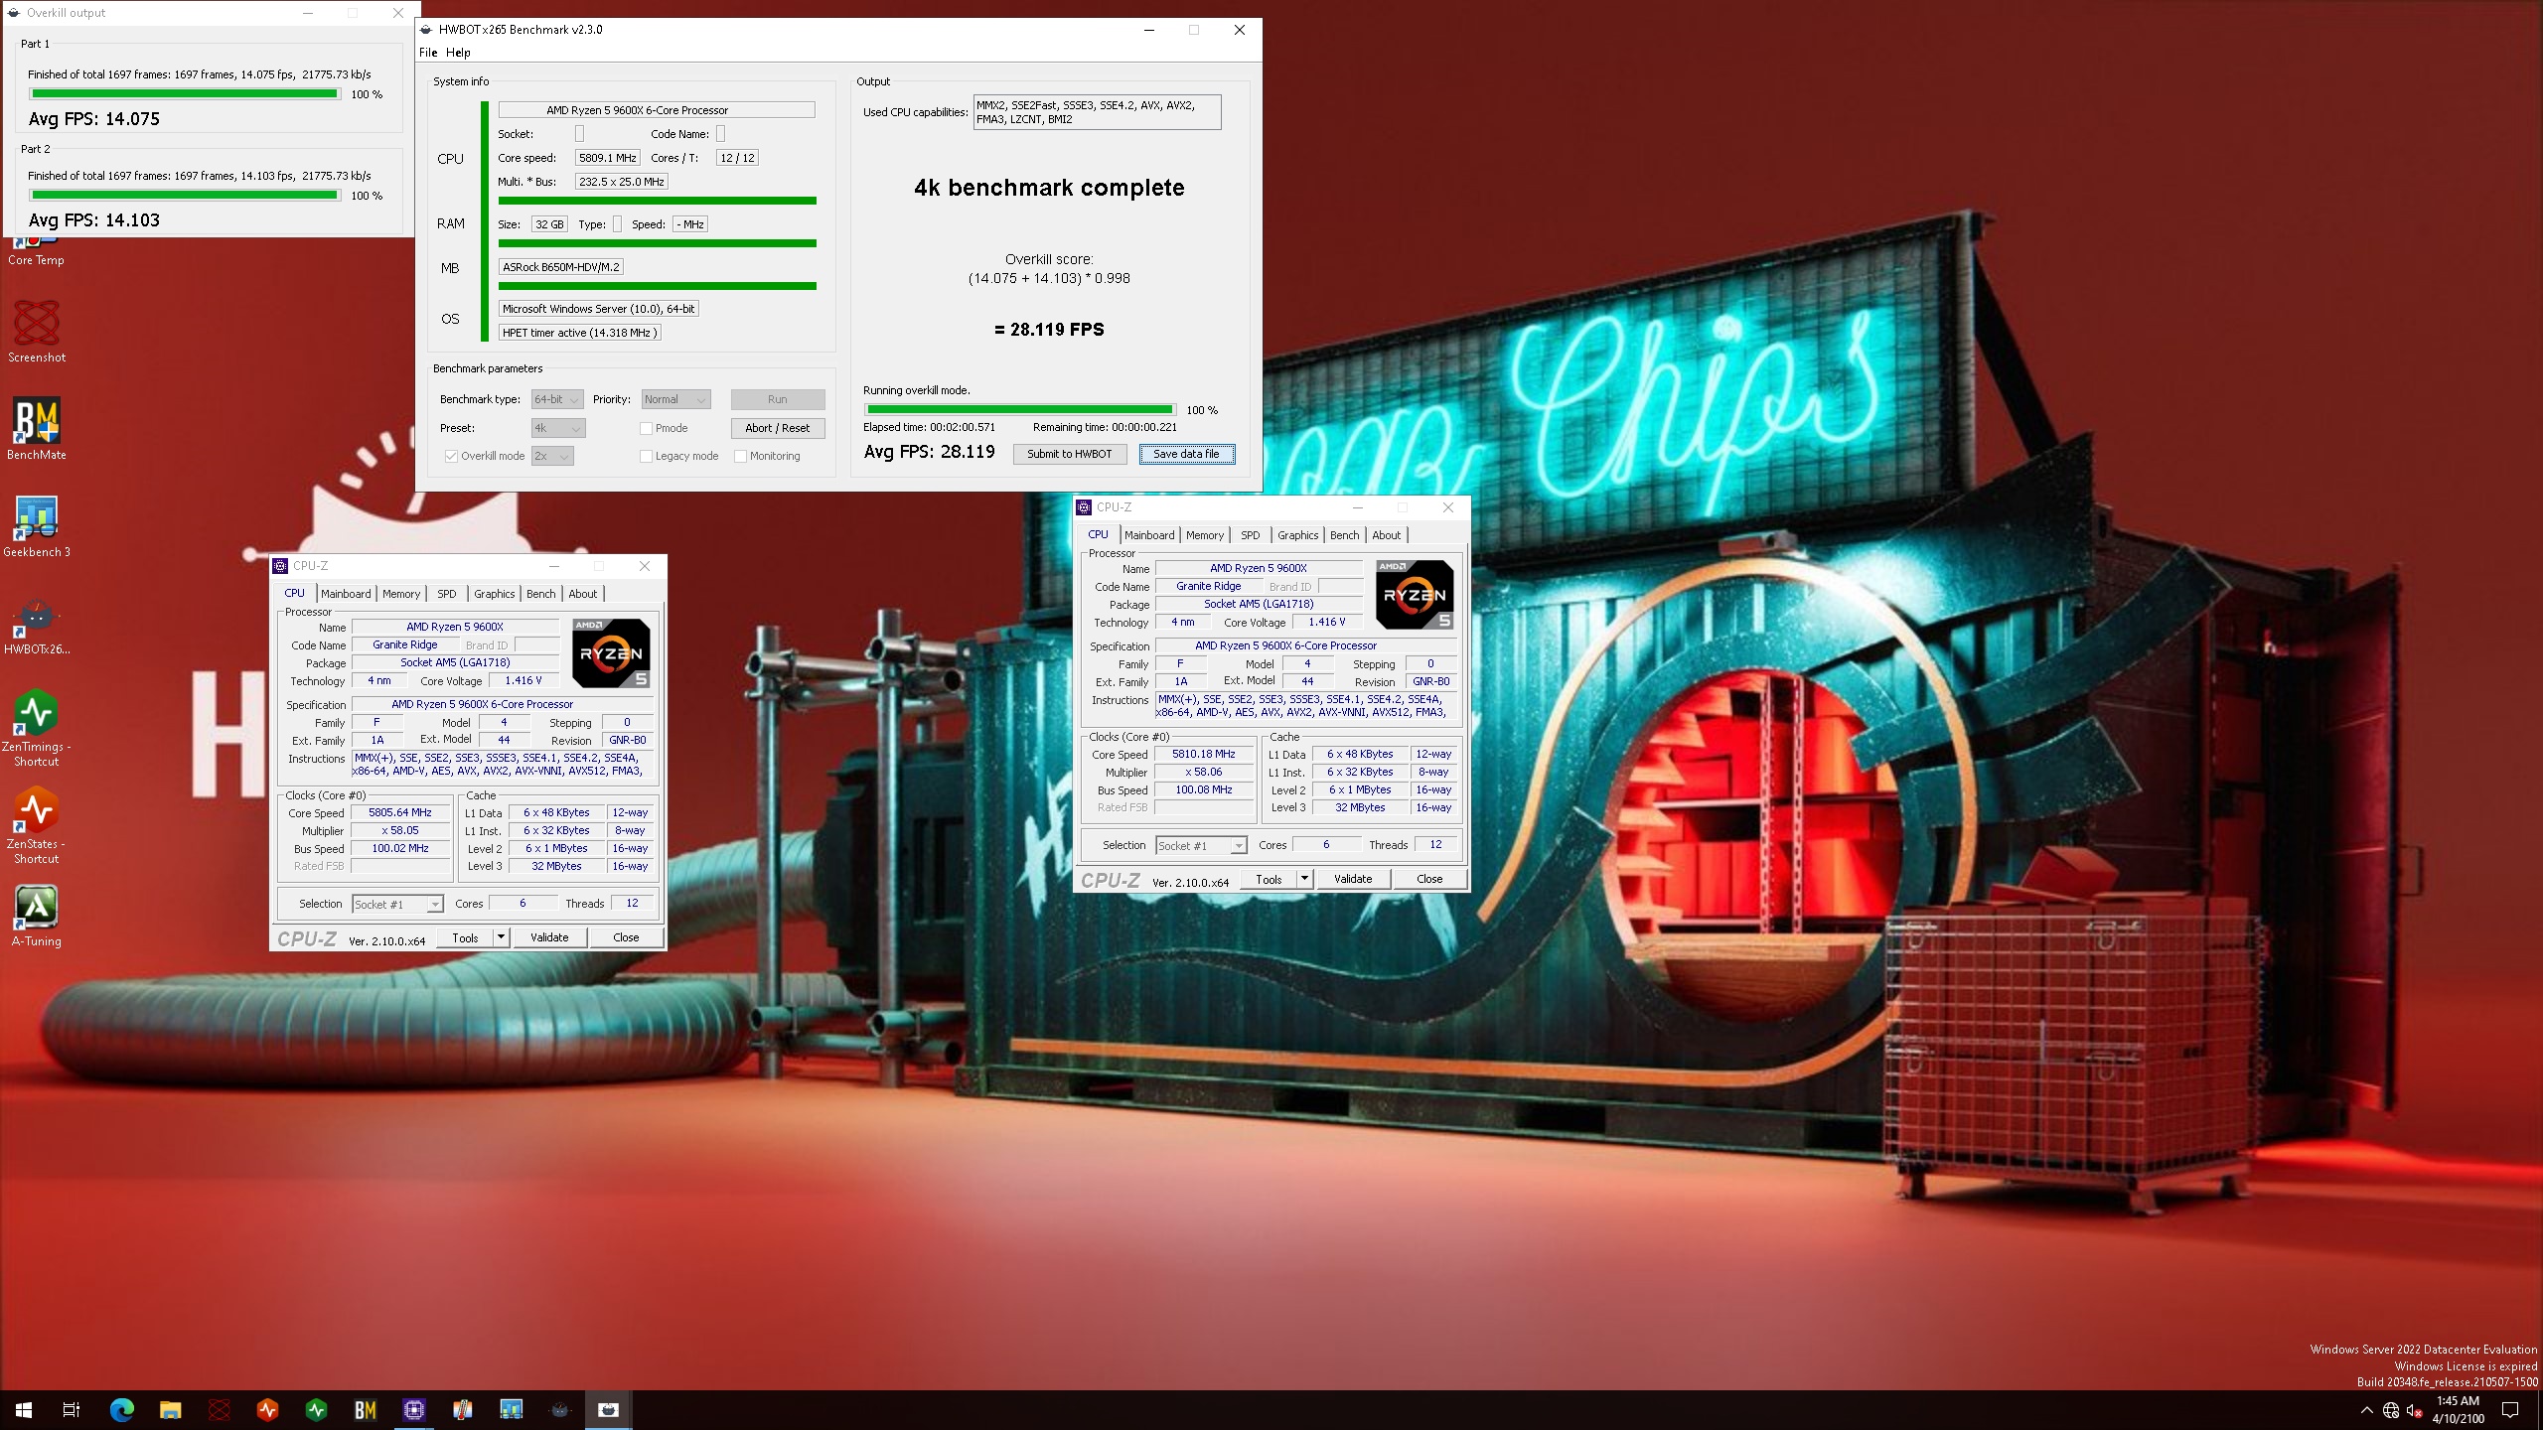2543x1430 pixels.
Task: Switch to CPU-Z purple taskbar icon
Action: (414, 1409)
